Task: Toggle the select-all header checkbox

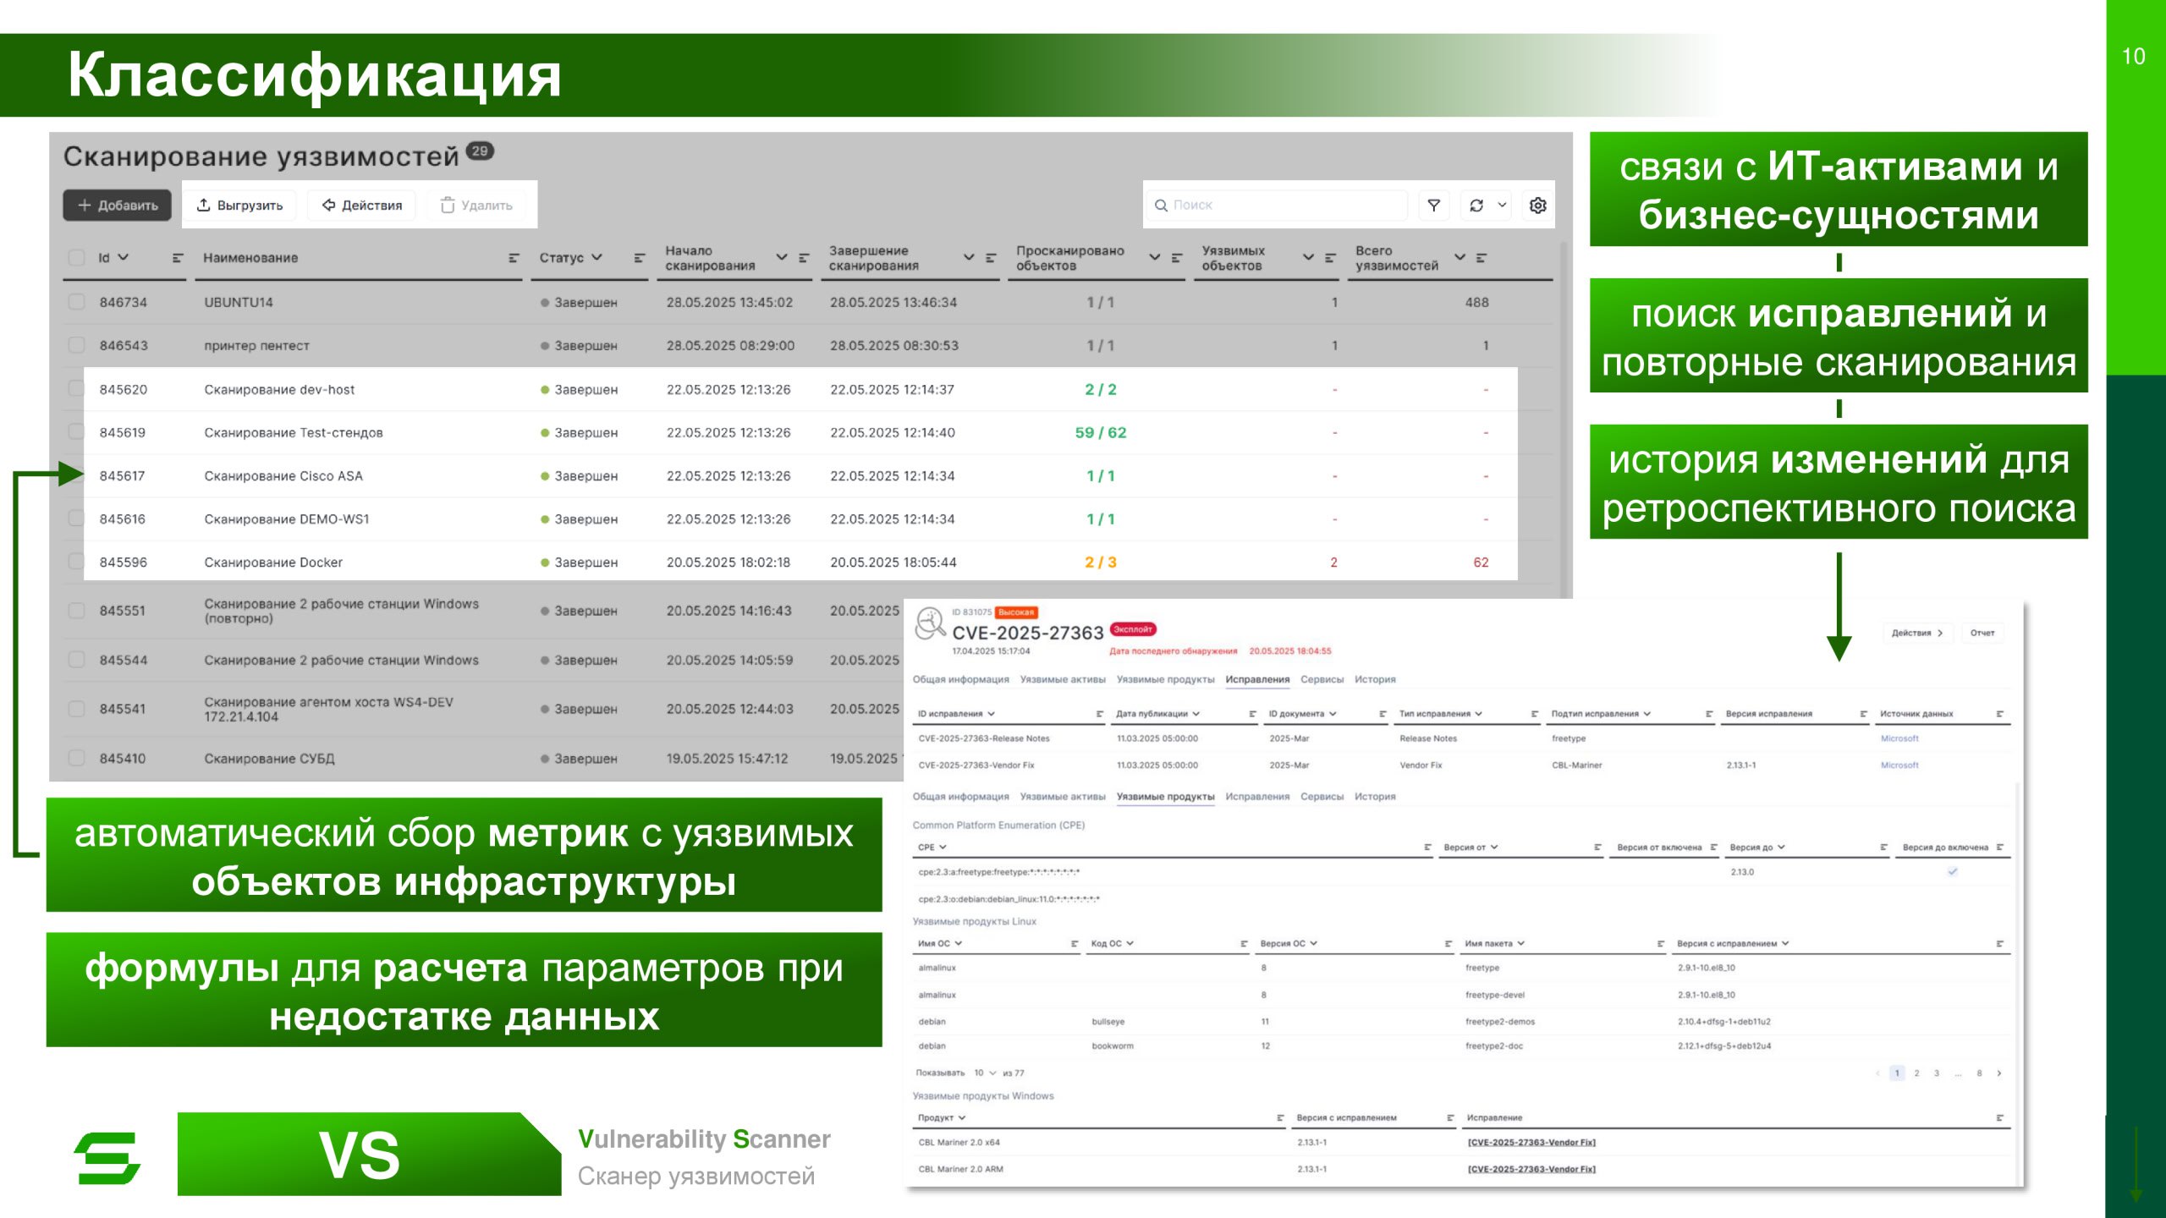Action: click(x=77, y=258)
